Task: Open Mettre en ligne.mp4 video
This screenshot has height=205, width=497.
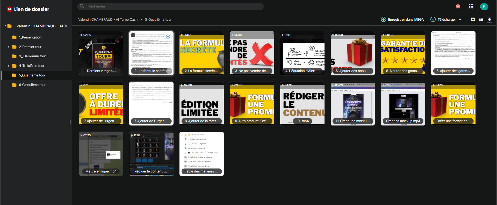Action: (x=101, y=154)
